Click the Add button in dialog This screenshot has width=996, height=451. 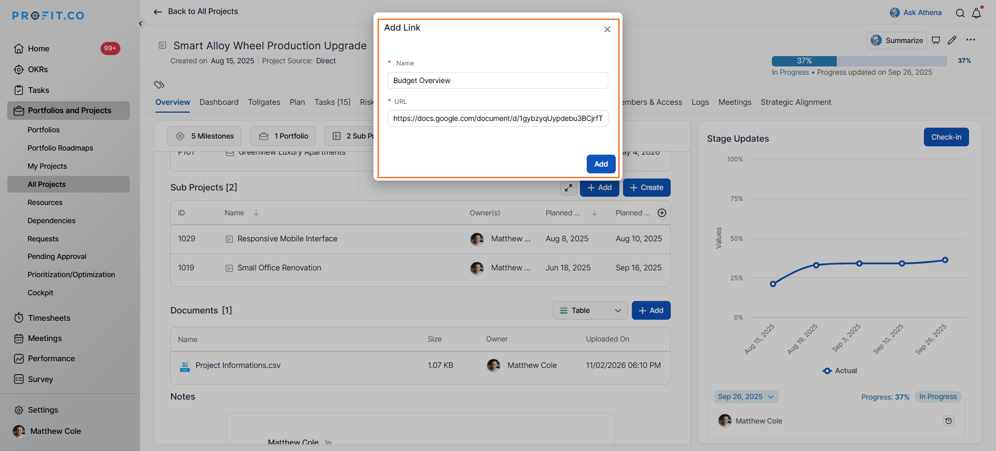pos(601,164)
